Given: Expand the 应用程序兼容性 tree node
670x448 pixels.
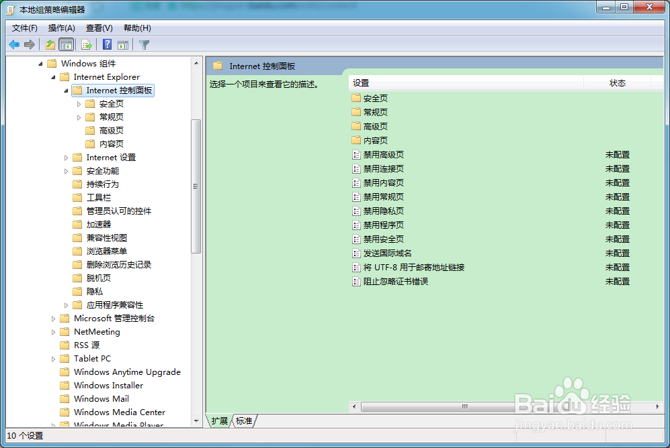Looking at the screenshot, I should coord(67,305).
